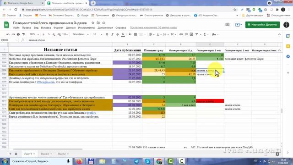Star the document title

click(92, 23)
